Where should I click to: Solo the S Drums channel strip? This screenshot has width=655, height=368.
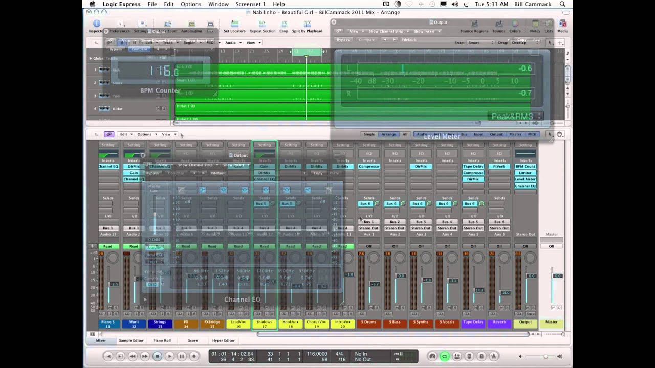point(376,308)
